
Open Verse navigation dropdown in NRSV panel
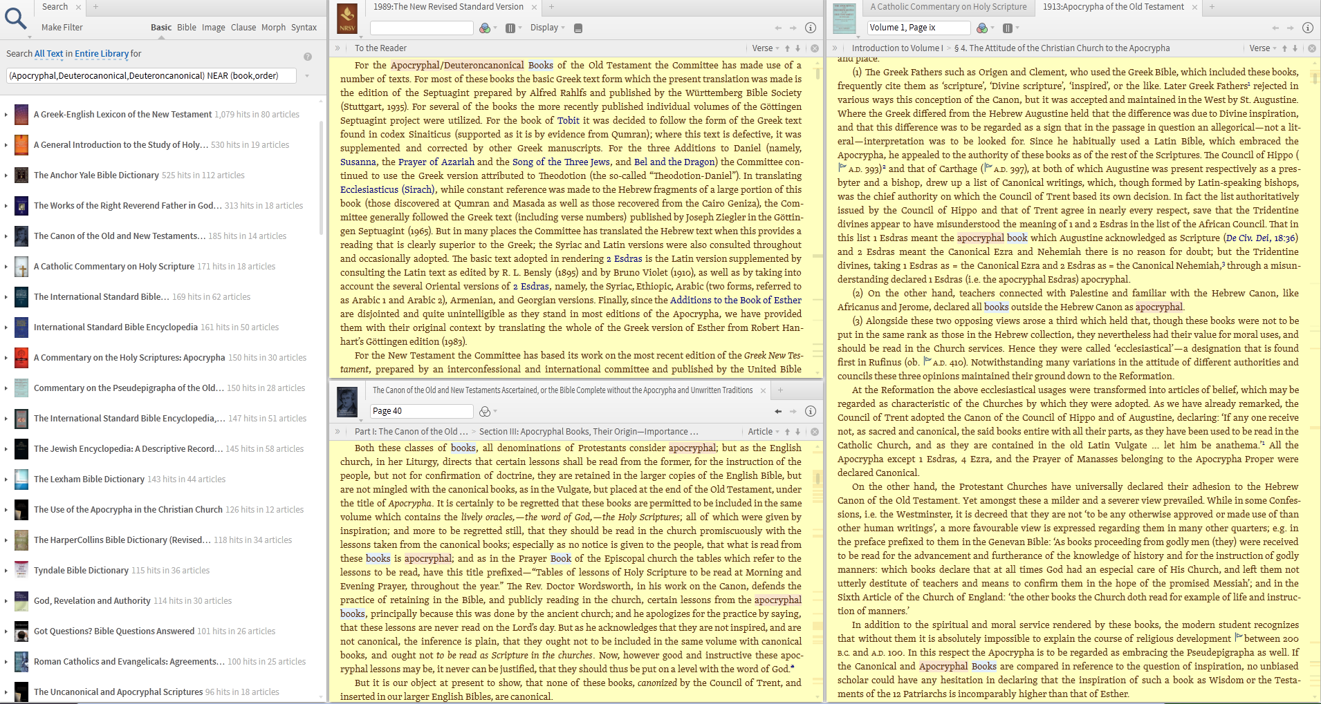pyautogui.click(x=766, y=48)
